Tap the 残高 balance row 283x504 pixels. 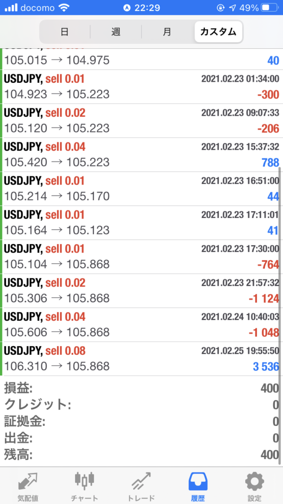141,454
